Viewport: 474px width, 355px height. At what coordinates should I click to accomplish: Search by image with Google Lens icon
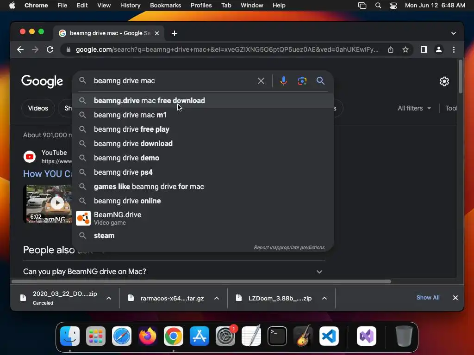(302, 81)
